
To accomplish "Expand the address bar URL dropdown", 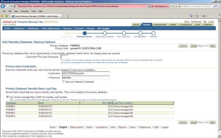I will point(149,6).
